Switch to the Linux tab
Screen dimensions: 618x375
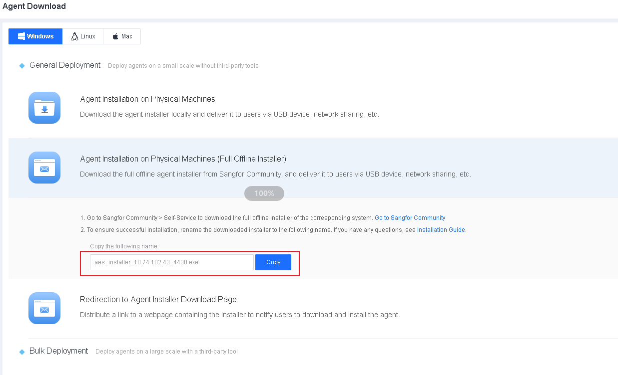click(83, 36)
